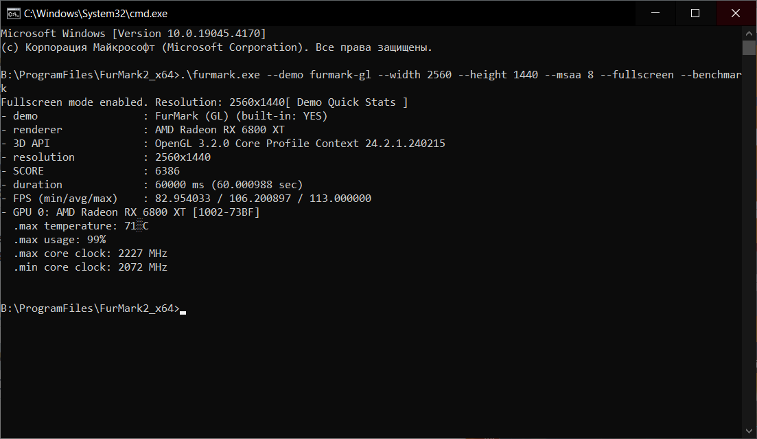The height and width of the screenshot is (439, 757).
Task: Click the window title text C:\Windows\System32\cmd.exe
Action: pyautogui.click(x=95, y=13)
